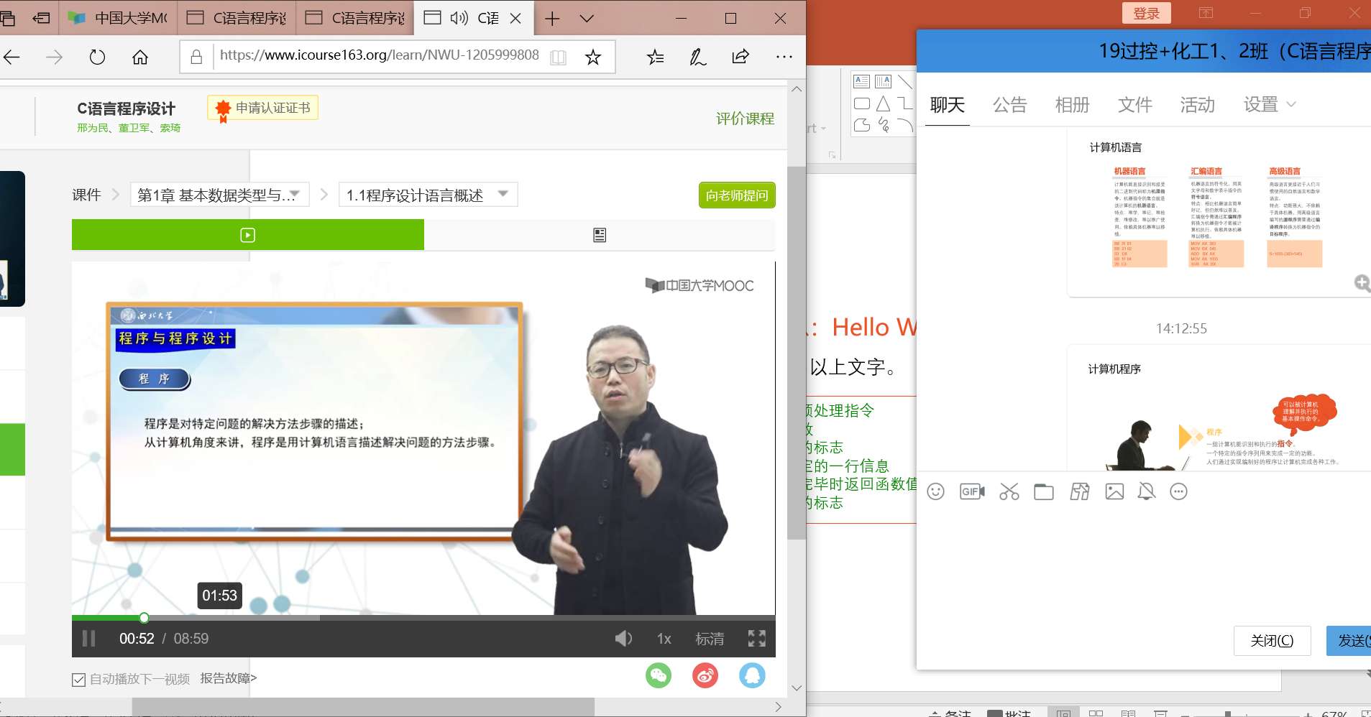Viewport: 1371px width, 717px height.
Task: Open the emoji picker in chat
Action: [x=935, y=491]
